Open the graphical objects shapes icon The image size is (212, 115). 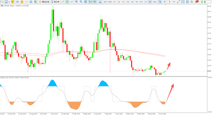pos(187,2)
